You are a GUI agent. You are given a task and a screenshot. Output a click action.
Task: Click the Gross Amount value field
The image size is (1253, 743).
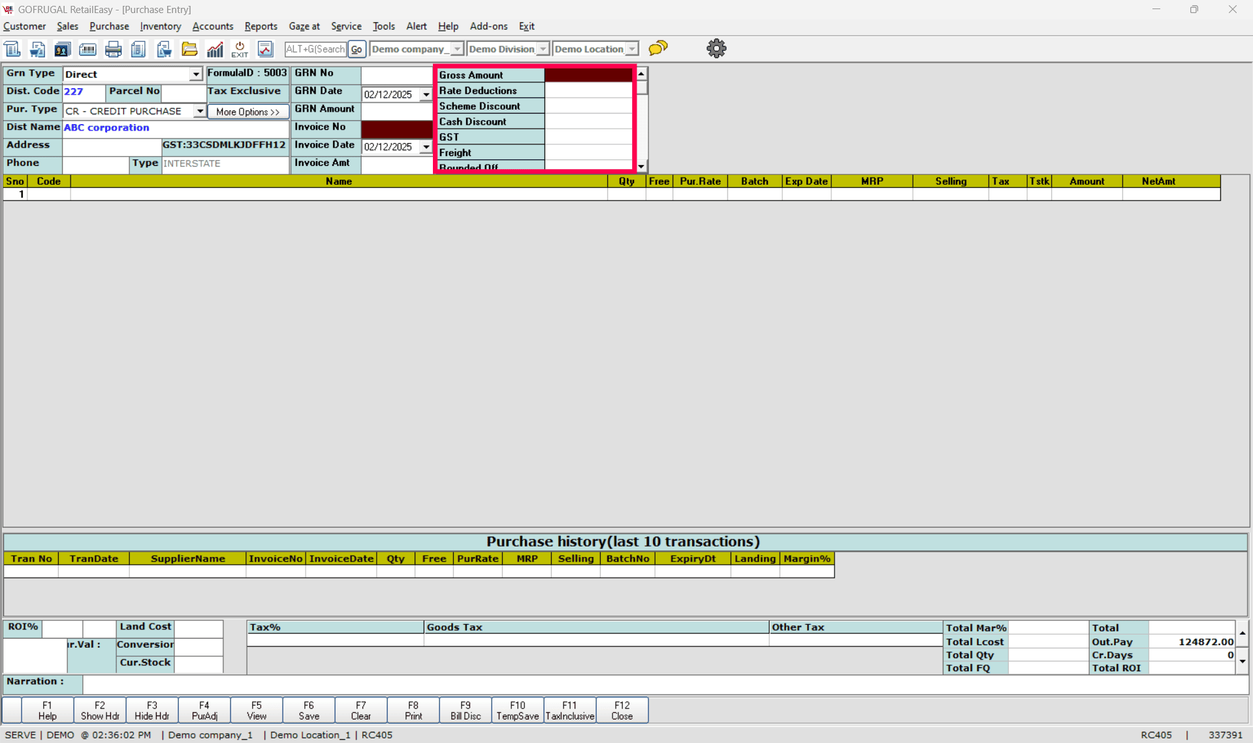pyautogui.click(x=588, y=75)
